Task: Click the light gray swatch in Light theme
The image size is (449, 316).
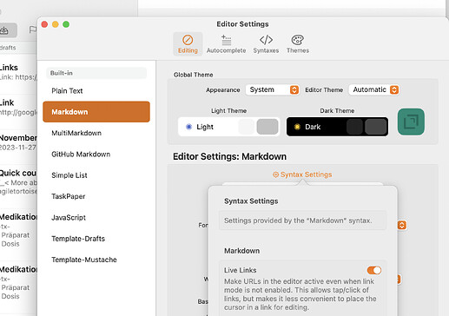Action: click(x=267, y=127)
